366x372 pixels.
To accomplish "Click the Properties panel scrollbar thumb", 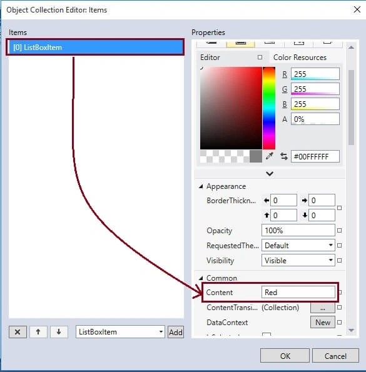I will tap(351, 108).
